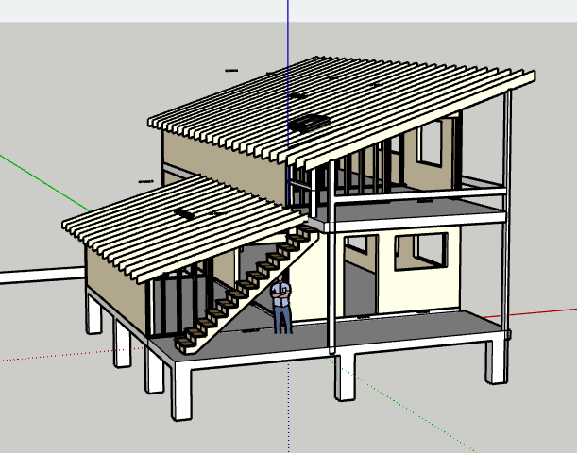Select the upper sloped roof rafters

(341, 112)
